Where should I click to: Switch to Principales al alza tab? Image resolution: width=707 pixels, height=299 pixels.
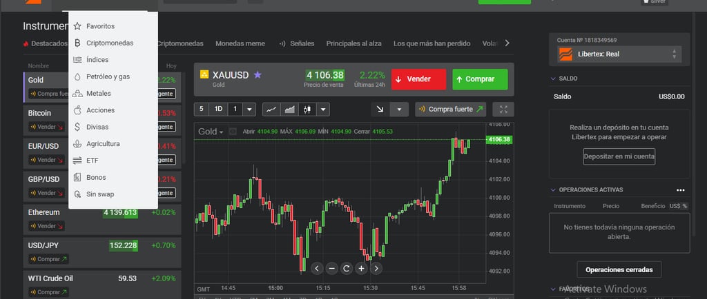click(x=354, y=43)
